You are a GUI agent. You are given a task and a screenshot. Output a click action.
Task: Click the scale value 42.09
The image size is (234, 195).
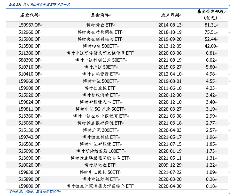(x=210, y=46)
